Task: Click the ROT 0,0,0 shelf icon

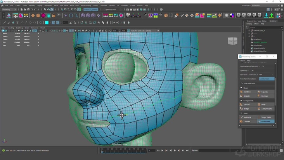Action: (111, 16)
